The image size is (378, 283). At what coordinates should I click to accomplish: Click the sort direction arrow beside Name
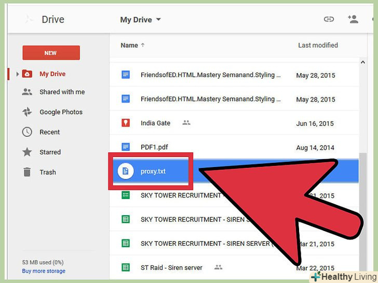(x=143, y=45)
